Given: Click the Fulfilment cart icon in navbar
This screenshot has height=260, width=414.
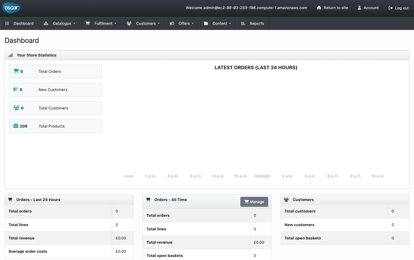Looking at the screenshot, I should 88,23.
